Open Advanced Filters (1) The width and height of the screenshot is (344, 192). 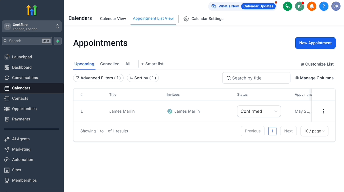click(98, 78)
